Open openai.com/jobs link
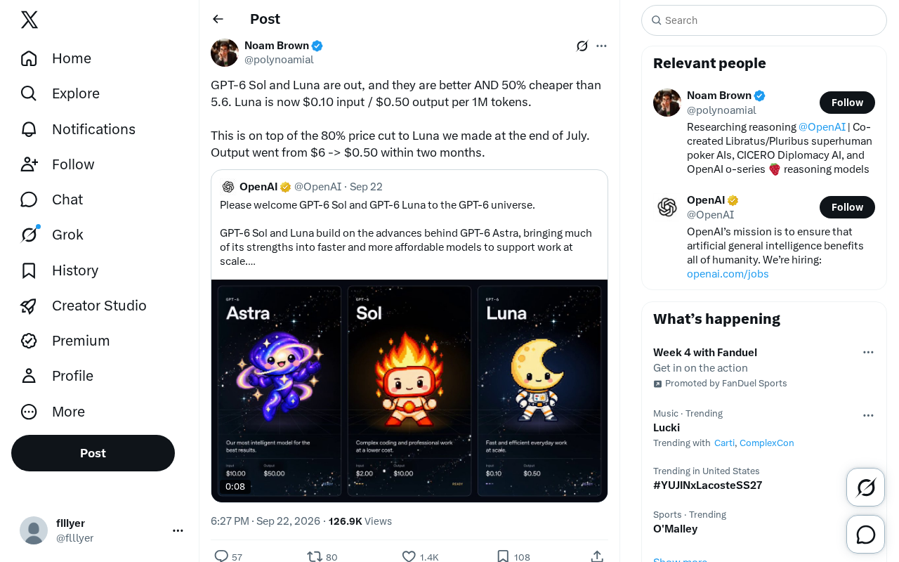Viewport: 899px width, 562px height. tap(728, 274)
